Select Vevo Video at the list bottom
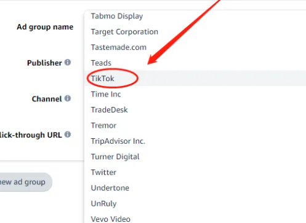Viewport: 306px width, 223px height. pyautogui.click(x=195, y=218)
